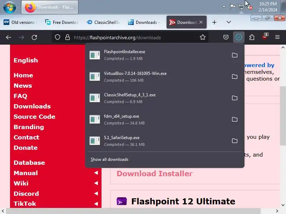Toggle the downloads panel toolbar button
The image size is (286, 214).
tap(238, 37)
